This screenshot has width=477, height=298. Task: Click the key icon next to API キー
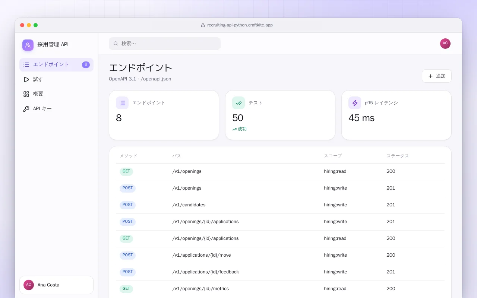[x=26, y=109]
